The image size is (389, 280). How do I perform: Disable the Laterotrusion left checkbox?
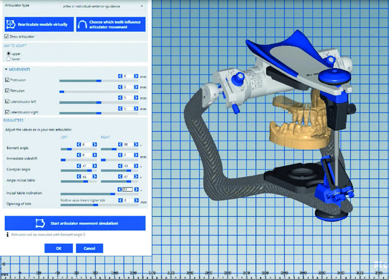pos(7,101)
